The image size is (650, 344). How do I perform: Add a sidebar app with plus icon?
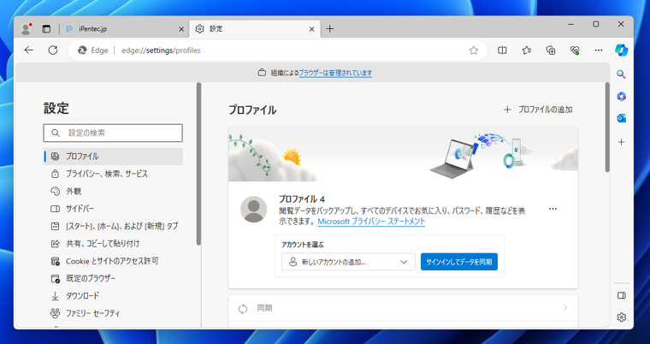[x=621, y=142]
